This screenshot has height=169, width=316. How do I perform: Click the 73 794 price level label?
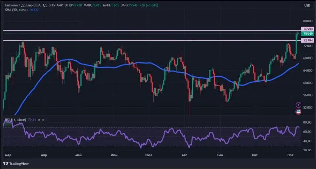tap(307, 40)
